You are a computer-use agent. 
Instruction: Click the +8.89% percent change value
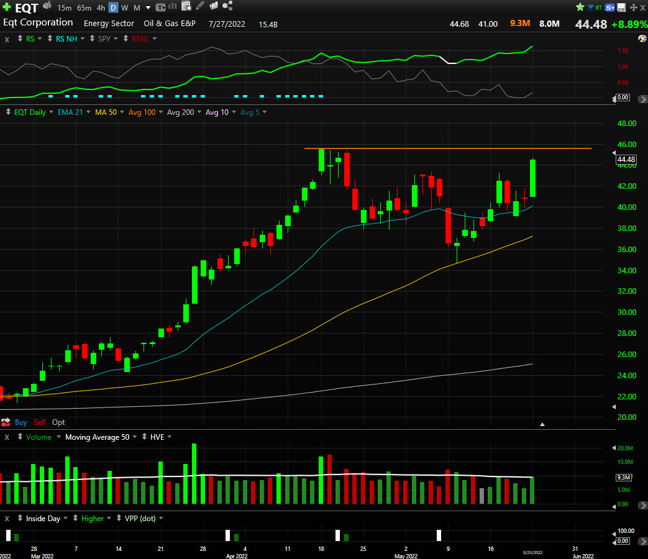629,24
